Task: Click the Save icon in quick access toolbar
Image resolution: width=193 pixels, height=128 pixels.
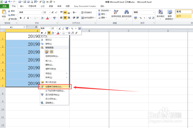Action: (x=6, y=2)
